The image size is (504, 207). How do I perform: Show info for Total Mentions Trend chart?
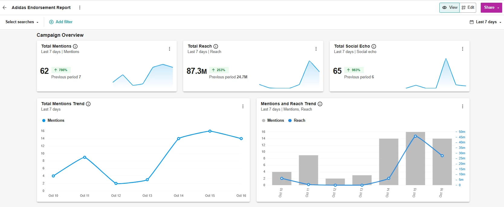click(88, 104)
